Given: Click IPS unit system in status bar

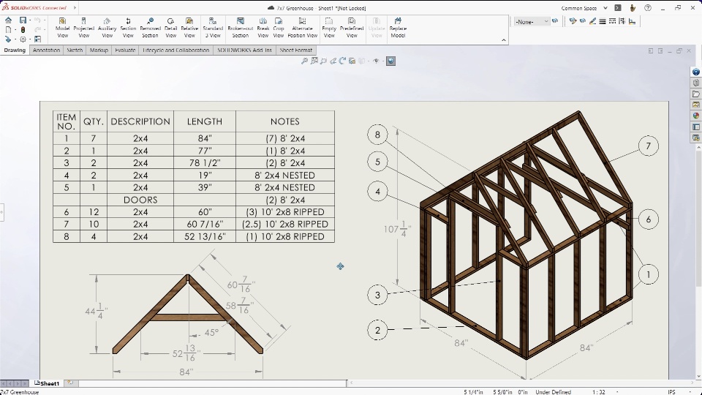Looking at the screenshot, I should [x=671, y=392].
